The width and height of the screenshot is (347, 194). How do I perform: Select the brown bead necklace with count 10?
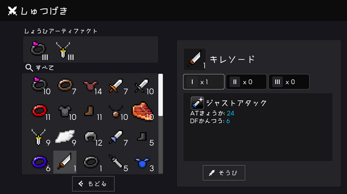pyautogui.click(x=117, y=110)
